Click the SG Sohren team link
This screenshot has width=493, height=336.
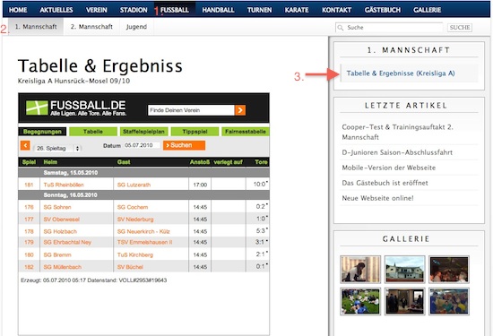coord(57,207)
